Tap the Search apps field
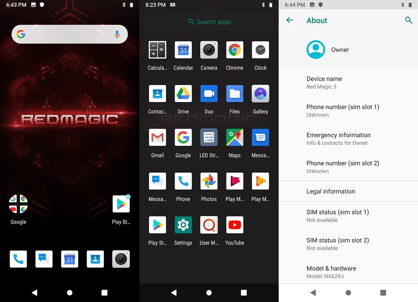Viewport: 418px width, 302px height. pos(209,22)
